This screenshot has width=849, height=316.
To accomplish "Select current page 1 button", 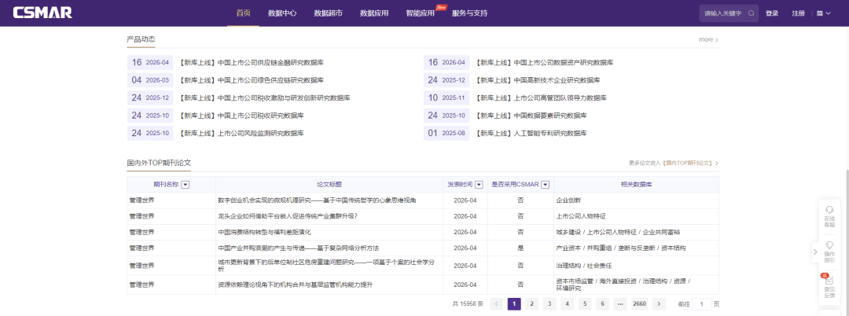I will pyautogui.click(x=514, y=304).
